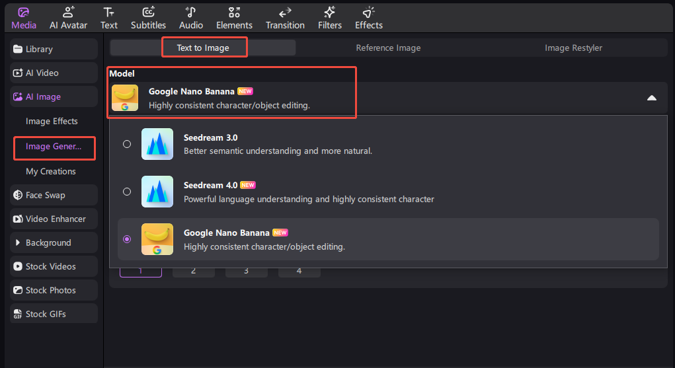The image size is (675, 368).
Task: Switch to the Image Restyler tab
Action: pyautogui.click(x=573, y=48)
